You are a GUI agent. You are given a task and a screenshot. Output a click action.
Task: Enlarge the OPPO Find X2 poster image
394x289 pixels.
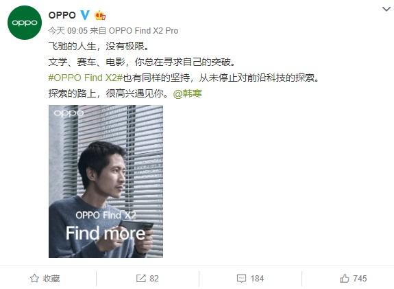tap(106, 181)
